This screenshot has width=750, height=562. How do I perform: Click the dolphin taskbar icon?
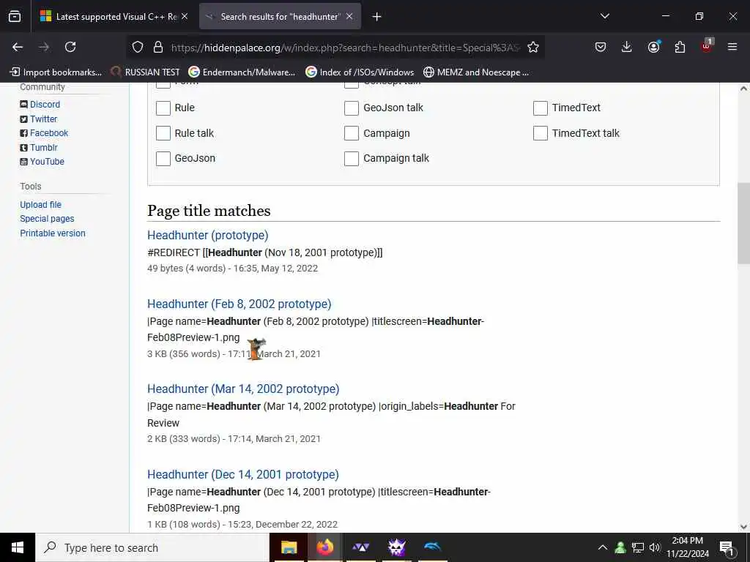432,547
